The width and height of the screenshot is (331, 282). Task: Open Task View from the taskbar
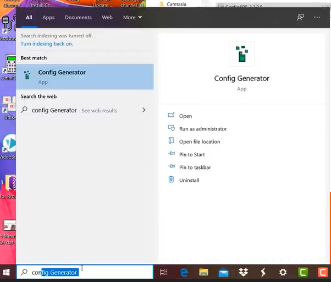163,272
